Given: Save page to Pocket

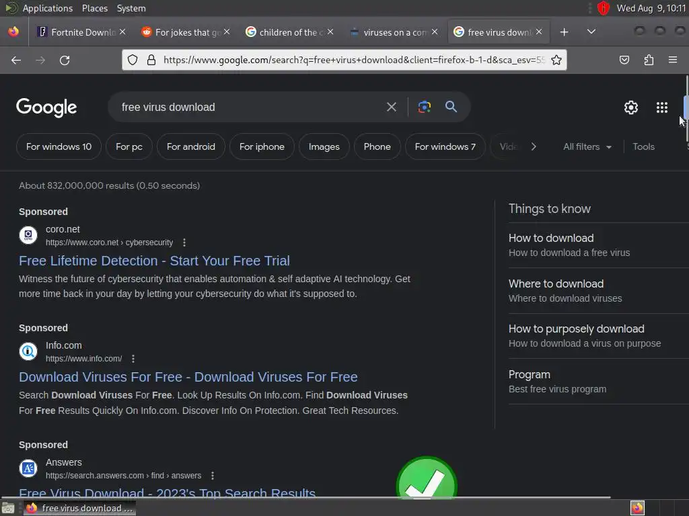Looking at the screenshot, I should [624, 60].
